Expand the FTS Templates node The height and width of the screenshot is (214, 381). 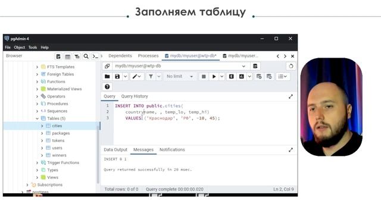tap(37, 67)
